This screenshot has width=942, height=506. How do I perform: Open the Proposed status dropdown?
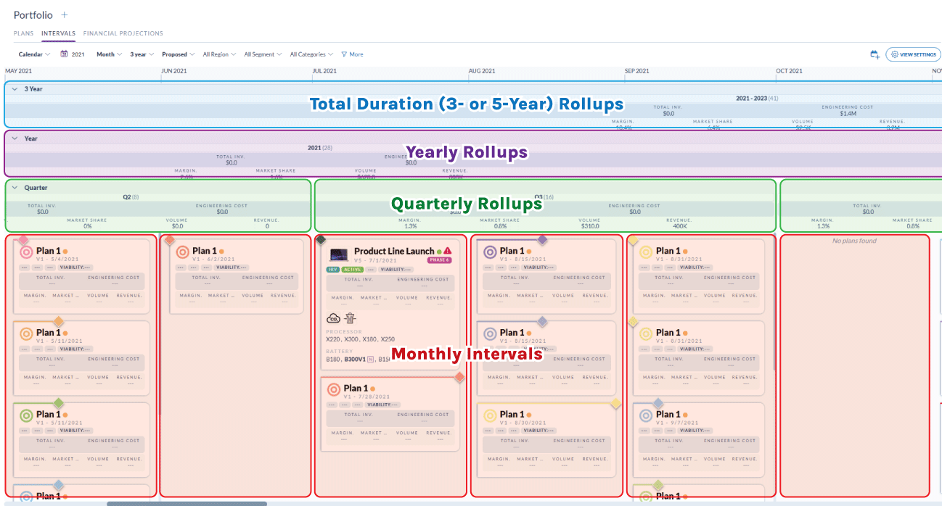(x=178, y=54)
